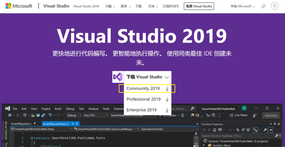
Task: Click the 免费 Visual Studio button
Action: click(199, 6)
